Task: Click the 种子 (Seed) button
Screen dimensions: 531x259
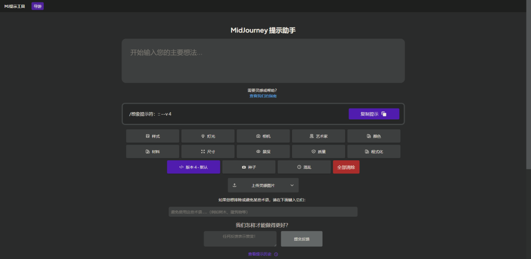Action: point(249,167)
